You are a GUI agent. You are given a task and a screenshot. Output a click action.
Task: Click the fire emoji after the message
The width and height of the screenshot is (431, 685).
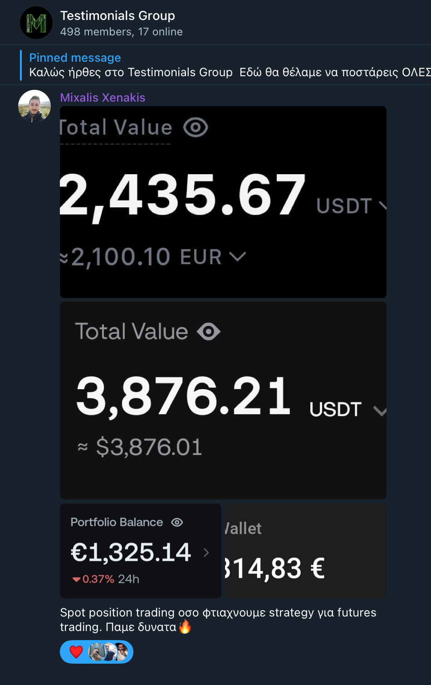(x=185, y=627)
